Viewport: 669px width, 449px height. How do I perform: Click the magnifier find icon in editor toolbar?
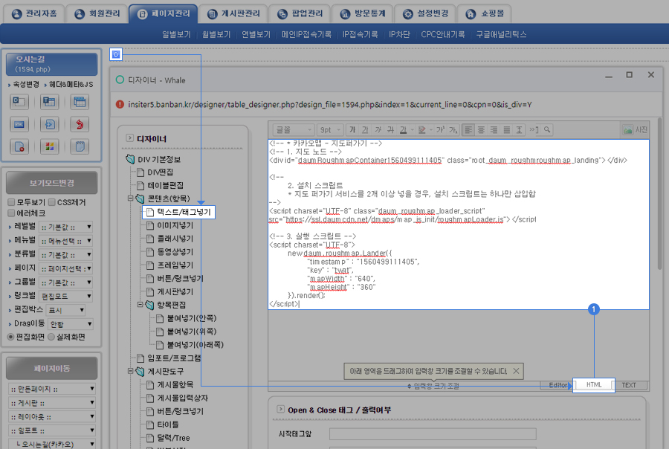coord(547,129)
